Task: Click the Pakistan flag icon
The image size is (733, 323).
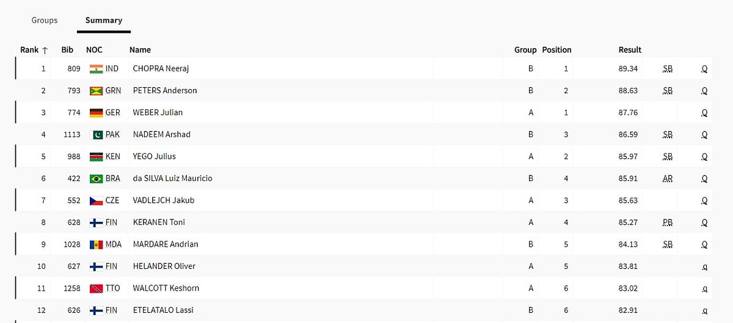Action: point(96,135)
